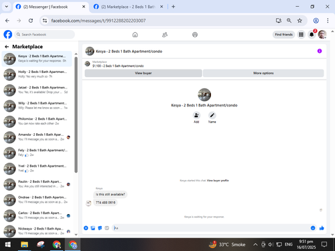Click the More options button
The width and height of the screenshot is (335, 251).
click(263, 73)
